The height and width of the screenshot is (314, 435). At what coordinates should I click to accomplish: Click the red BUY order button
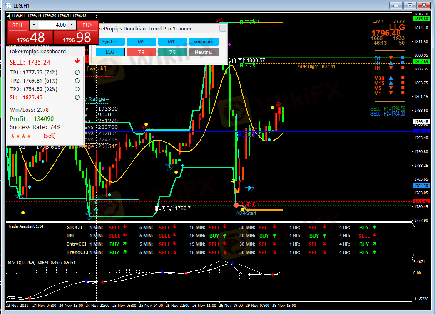tap(87, 25)
